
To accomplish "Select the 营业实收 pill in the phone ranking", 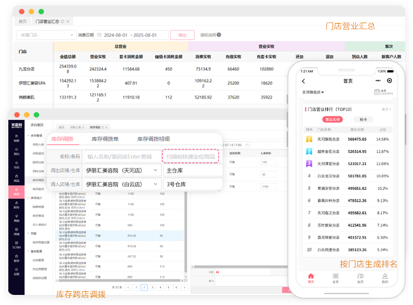I will click(x=333, y=119).
